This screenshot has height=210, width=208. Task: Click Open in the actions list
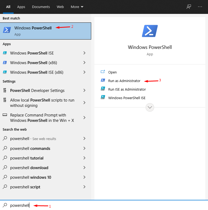point(113,72)
